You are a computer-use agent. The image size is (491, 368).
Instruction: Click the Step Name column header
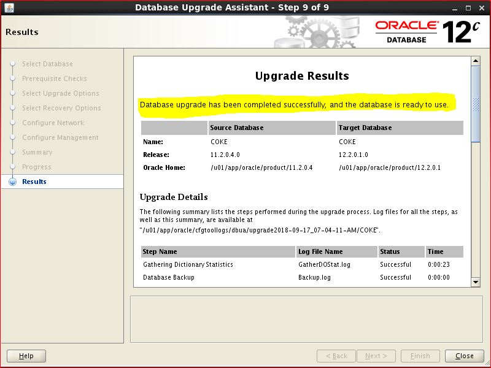click(x=160, y=251)
